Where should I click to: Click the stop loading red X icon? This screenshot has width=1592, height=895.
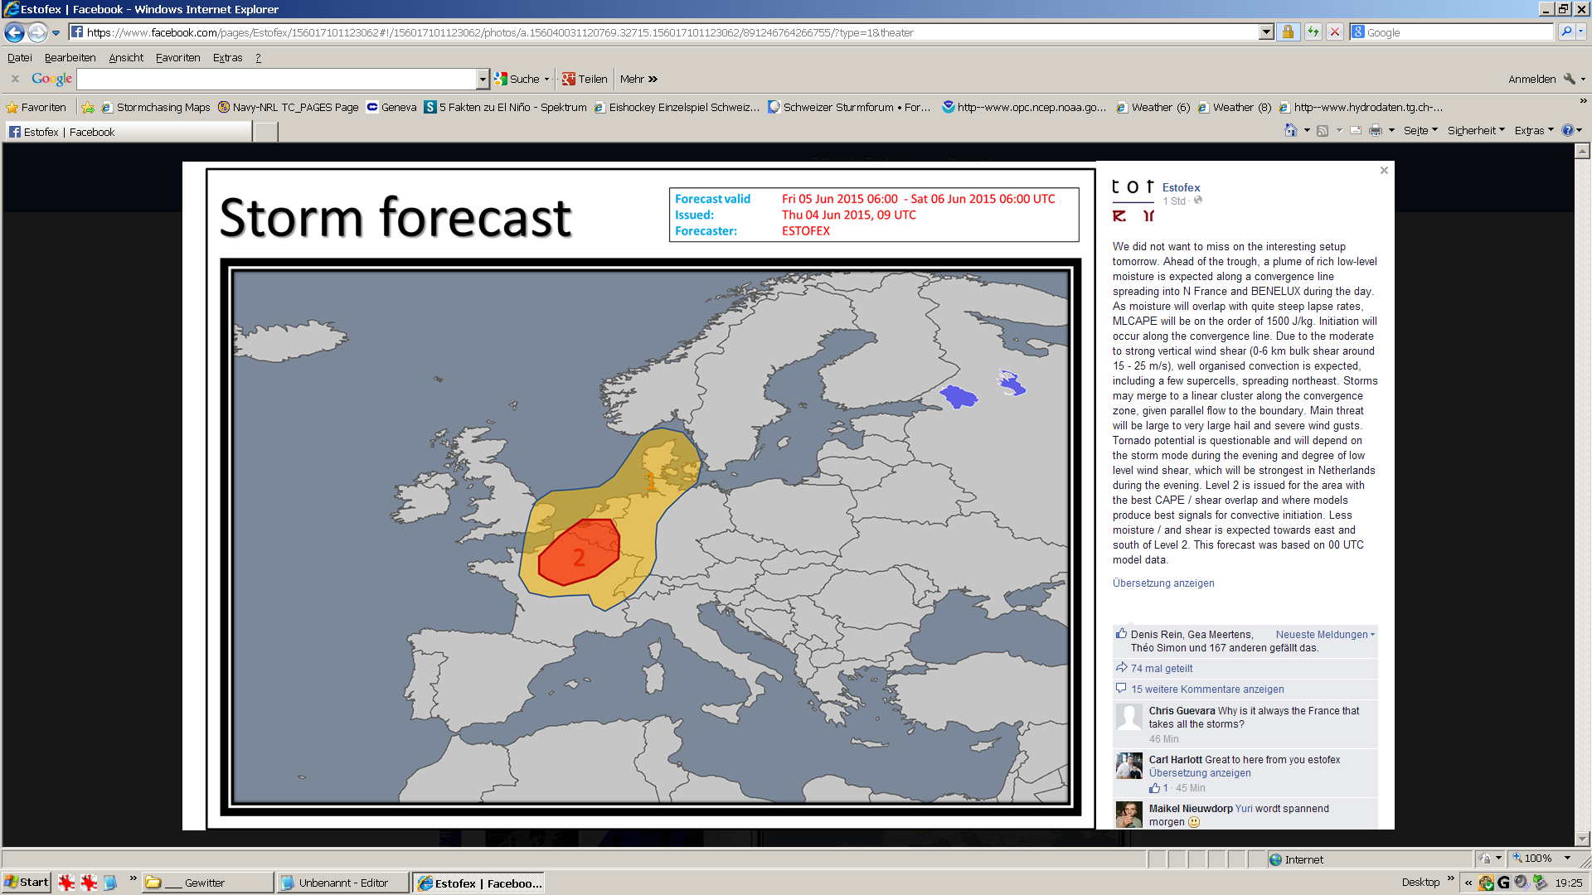pyautogui.click(x=1335, y=32)
